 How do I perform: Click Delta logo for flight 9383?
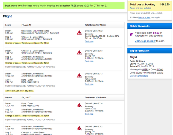click(x=79, y=53)
